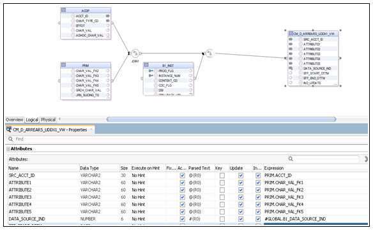Viewport: 373px width, 230px height.
Task: Click input connector arrow of ATTRIBUTE3 in target
Action: 291,54
